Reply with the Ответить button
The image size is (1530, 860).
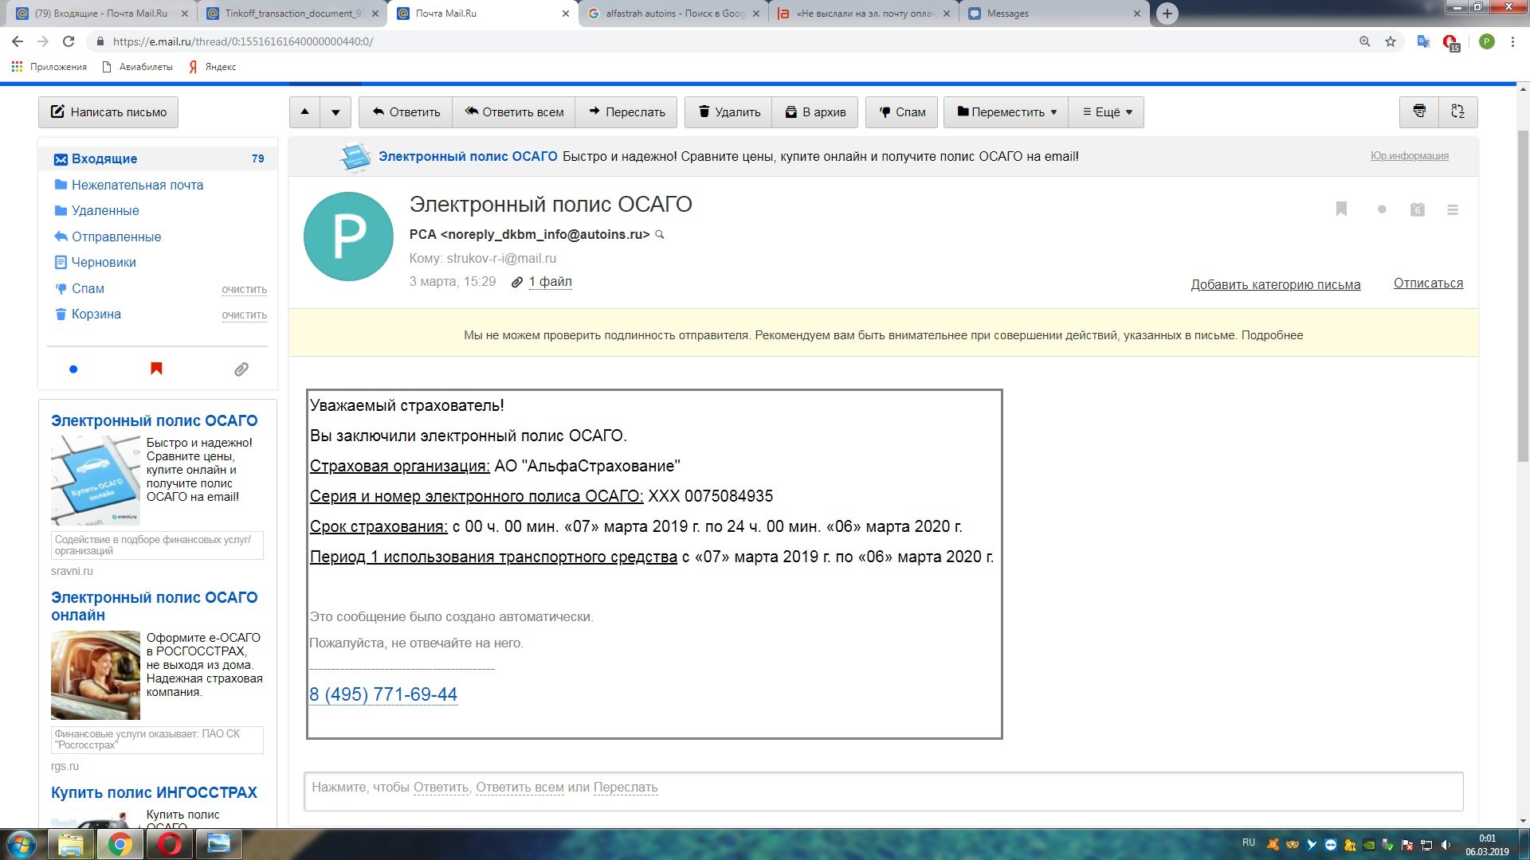pyautogui.click(x=406, y=112)
